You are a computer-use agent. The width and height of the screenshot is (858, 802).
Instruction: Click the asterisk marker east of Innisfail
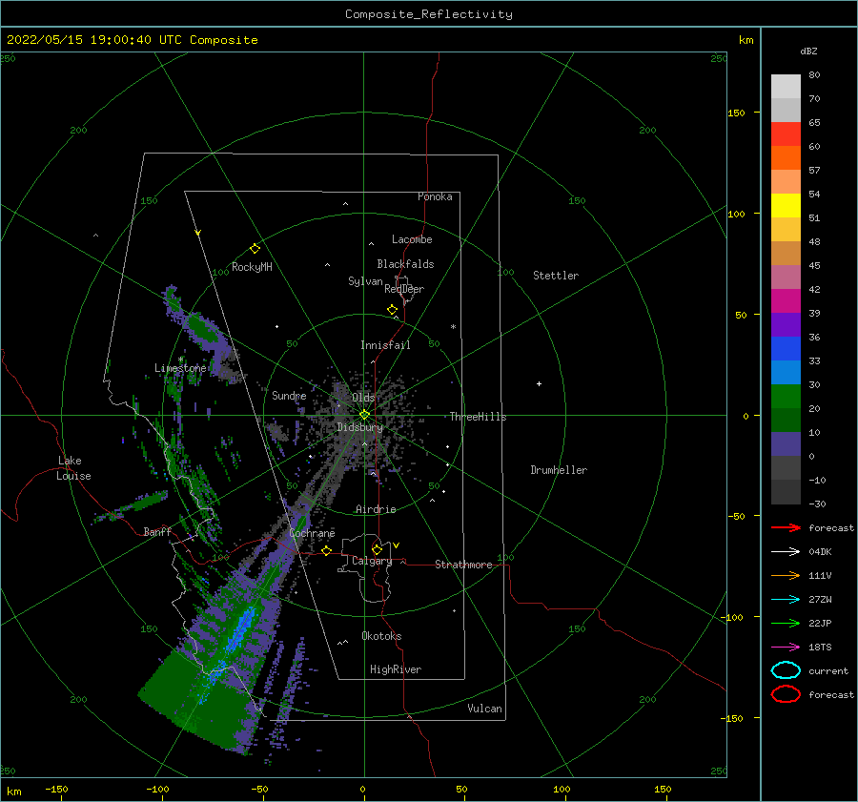tap(453, 327)
